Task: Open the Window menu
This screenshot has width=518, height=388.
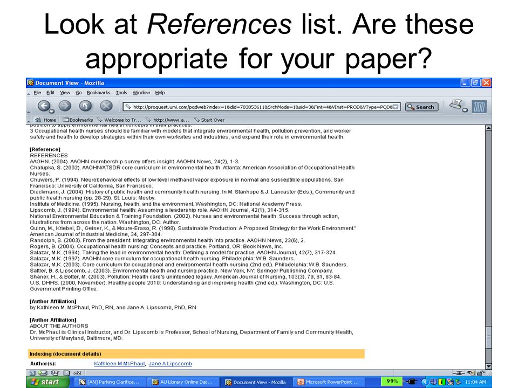Action: [x=141, y=93]
